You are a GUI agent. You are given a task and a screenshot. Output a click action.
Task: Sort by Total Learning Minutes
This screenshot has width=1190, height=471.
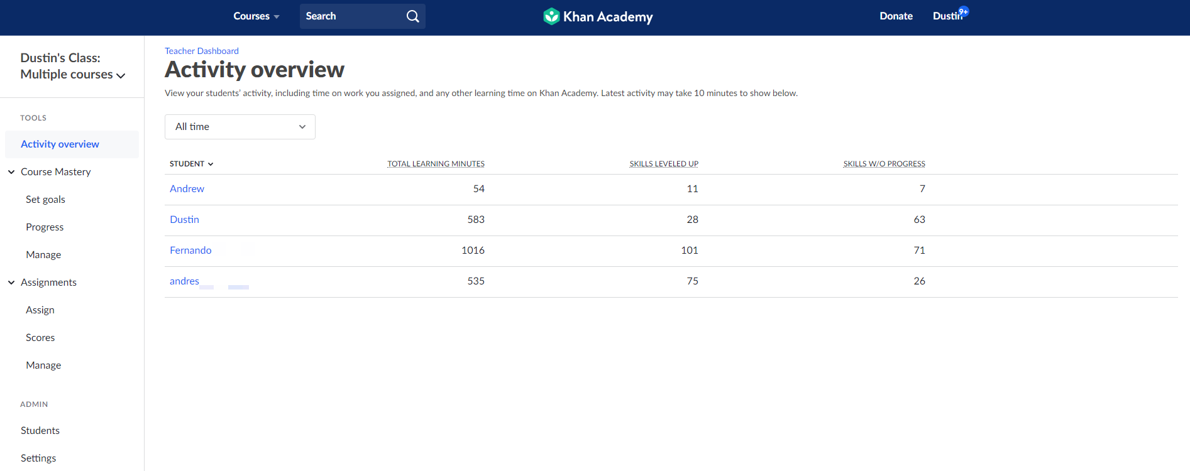pyautogui.click(x=436, y=164)
